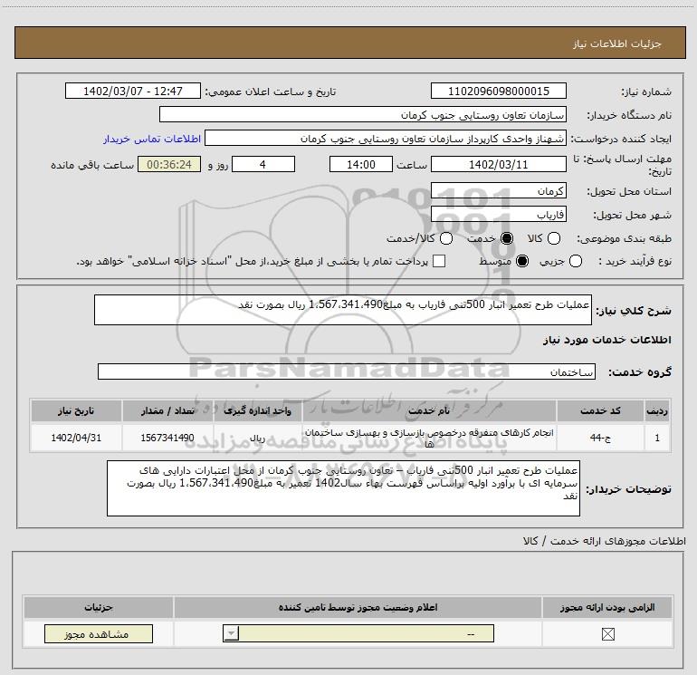
Task: Click the delivery city field فاریاب
Action: tap(498, 215)
